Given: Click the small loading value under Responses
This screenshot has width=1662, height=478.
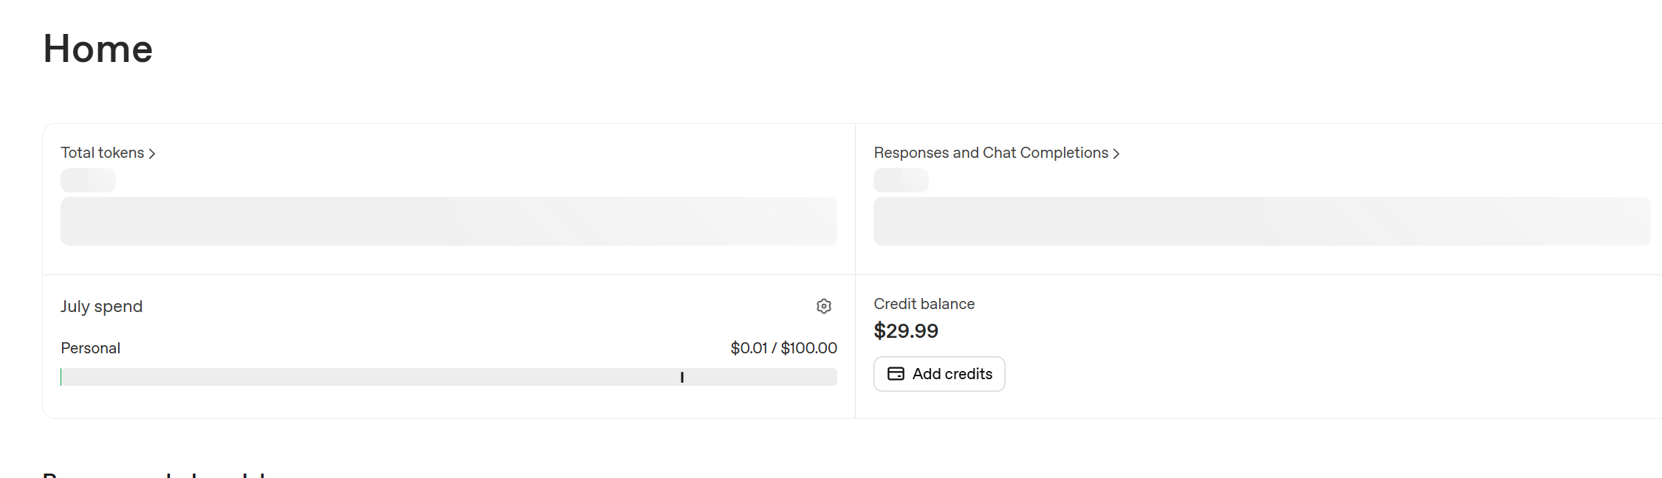Looking at the screenshot, I should pos(901,180).
